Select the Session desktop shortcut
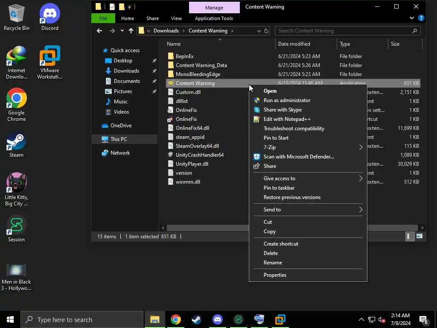437x328 pixels. coord(17,229)
